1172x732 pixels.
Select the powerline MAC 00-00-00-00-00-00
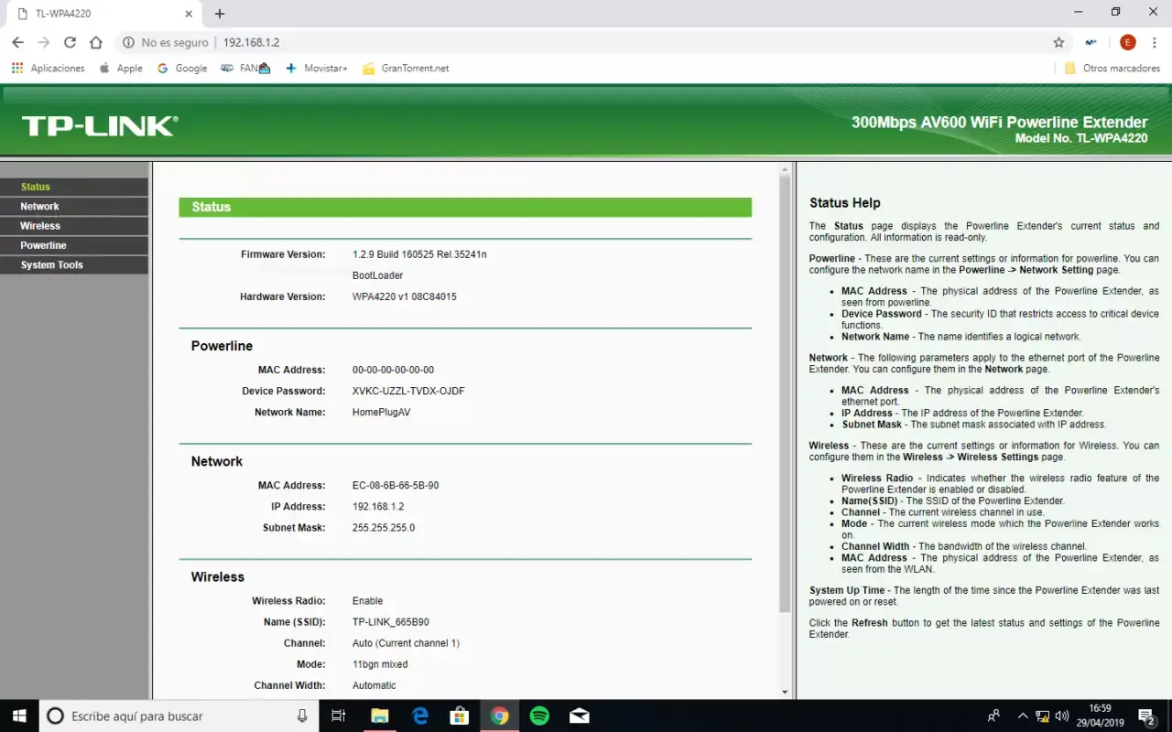point(393,370)
